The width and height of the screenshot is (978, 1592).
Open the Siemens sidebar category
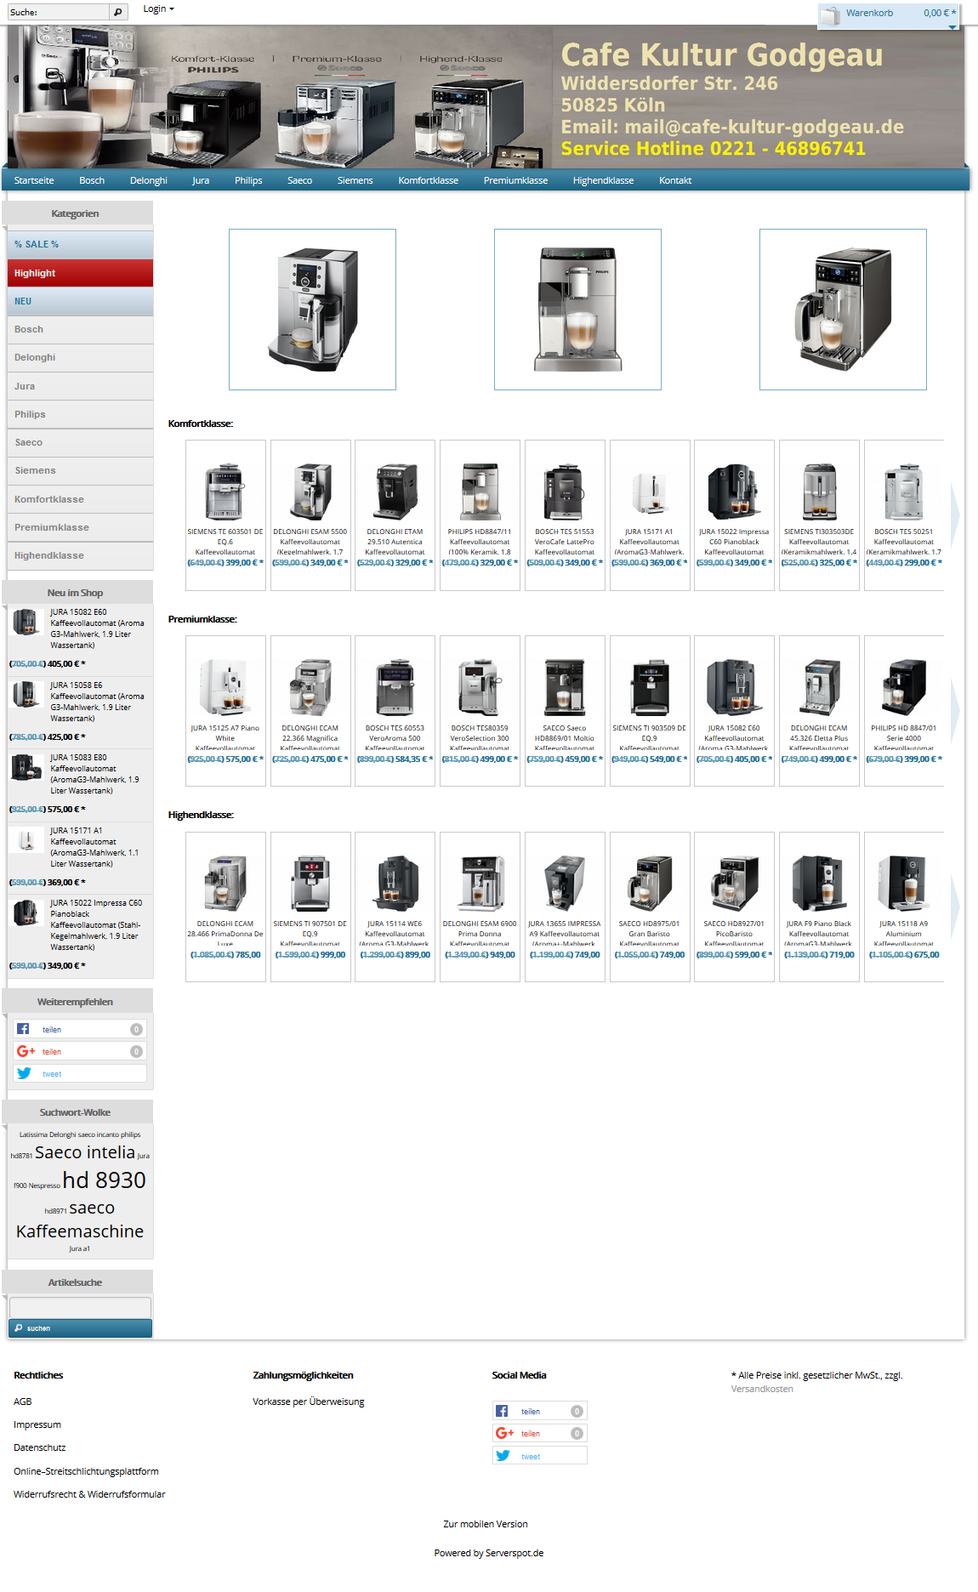(x=80, y=470)
